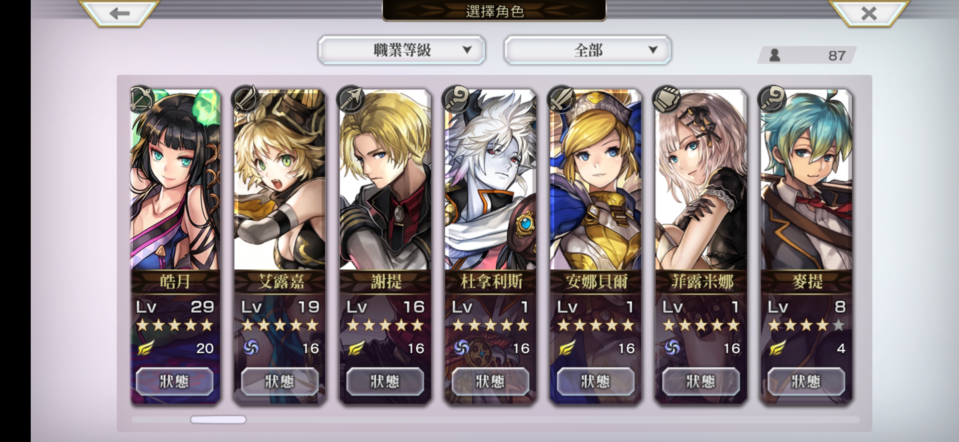
Task: Tap the staff class icon on 杜拿利斯's card
Action: tap(456, 99)
